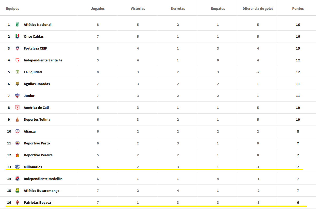Click Alianza's 8 points value
This screenshot has width=316, height=209.
pos(298,131)
